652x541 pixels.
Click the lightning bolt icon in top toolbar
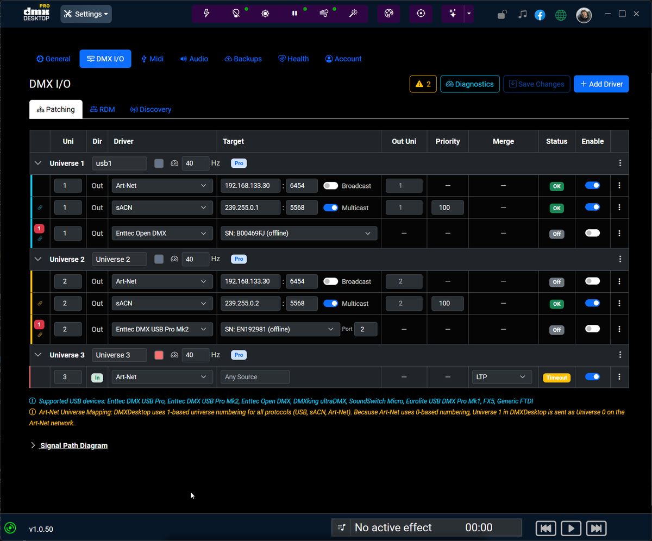click(x=206, y=14)
